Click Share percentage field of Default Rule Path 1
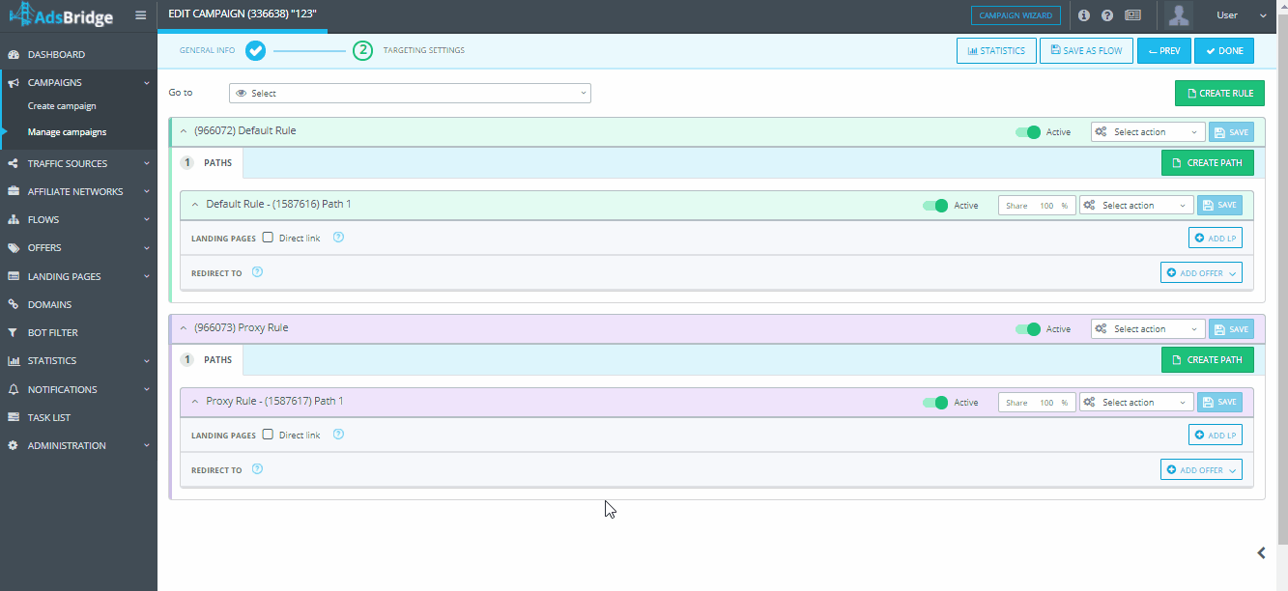 (1037, 206)
